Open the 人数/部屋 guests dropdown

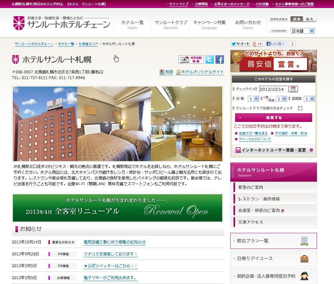tap(281, 99)
